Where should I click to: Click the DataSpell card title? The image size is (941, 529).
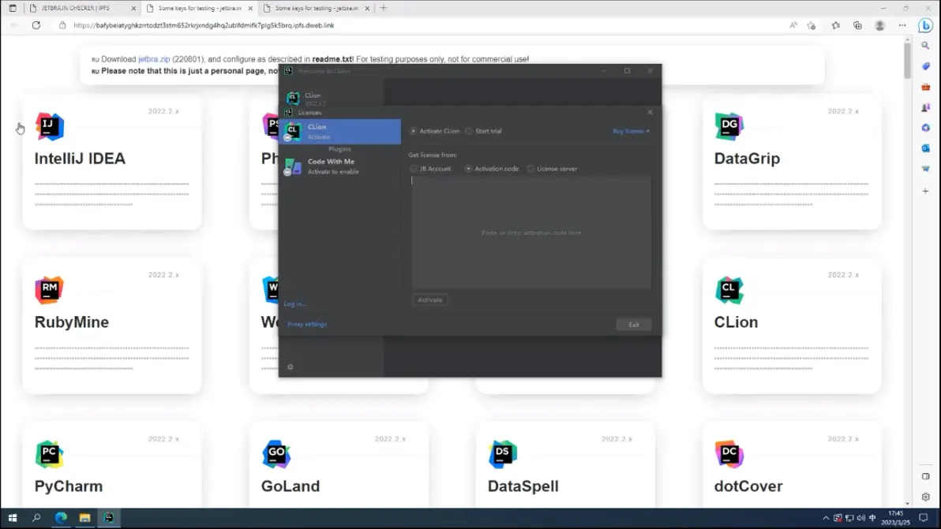pos(523,486)
